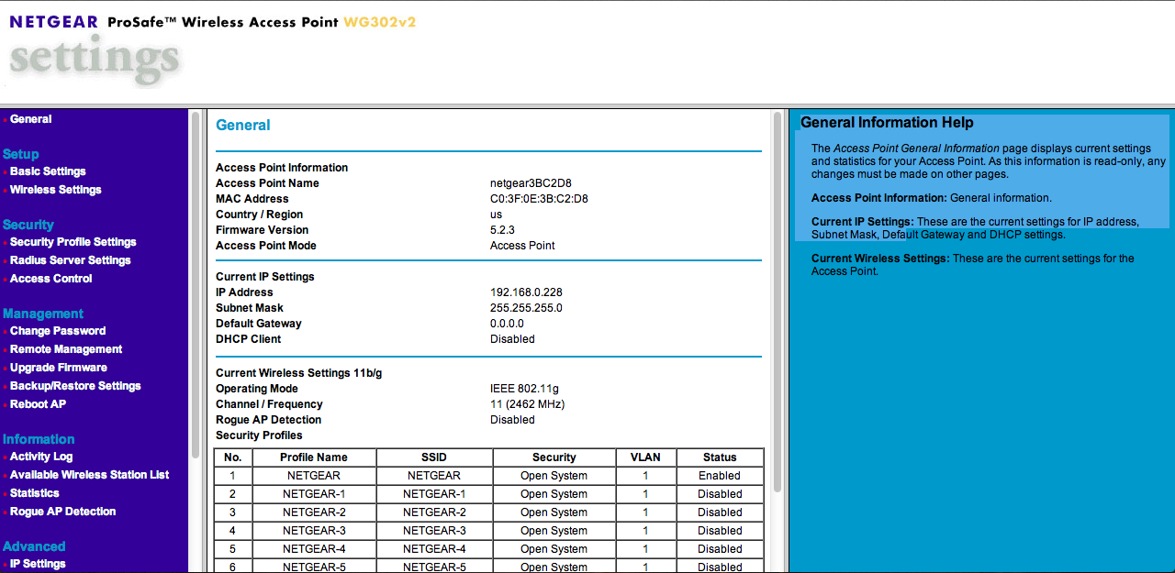Open Security Profile Settings
Screen dimensions: 1175x573
point(73,242)
